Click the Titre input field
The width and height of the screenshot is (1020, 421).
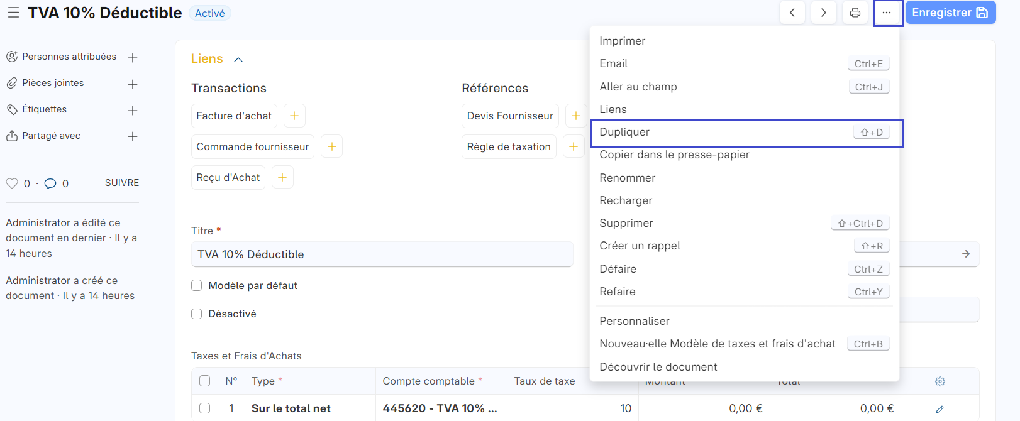tap(382, 254)
